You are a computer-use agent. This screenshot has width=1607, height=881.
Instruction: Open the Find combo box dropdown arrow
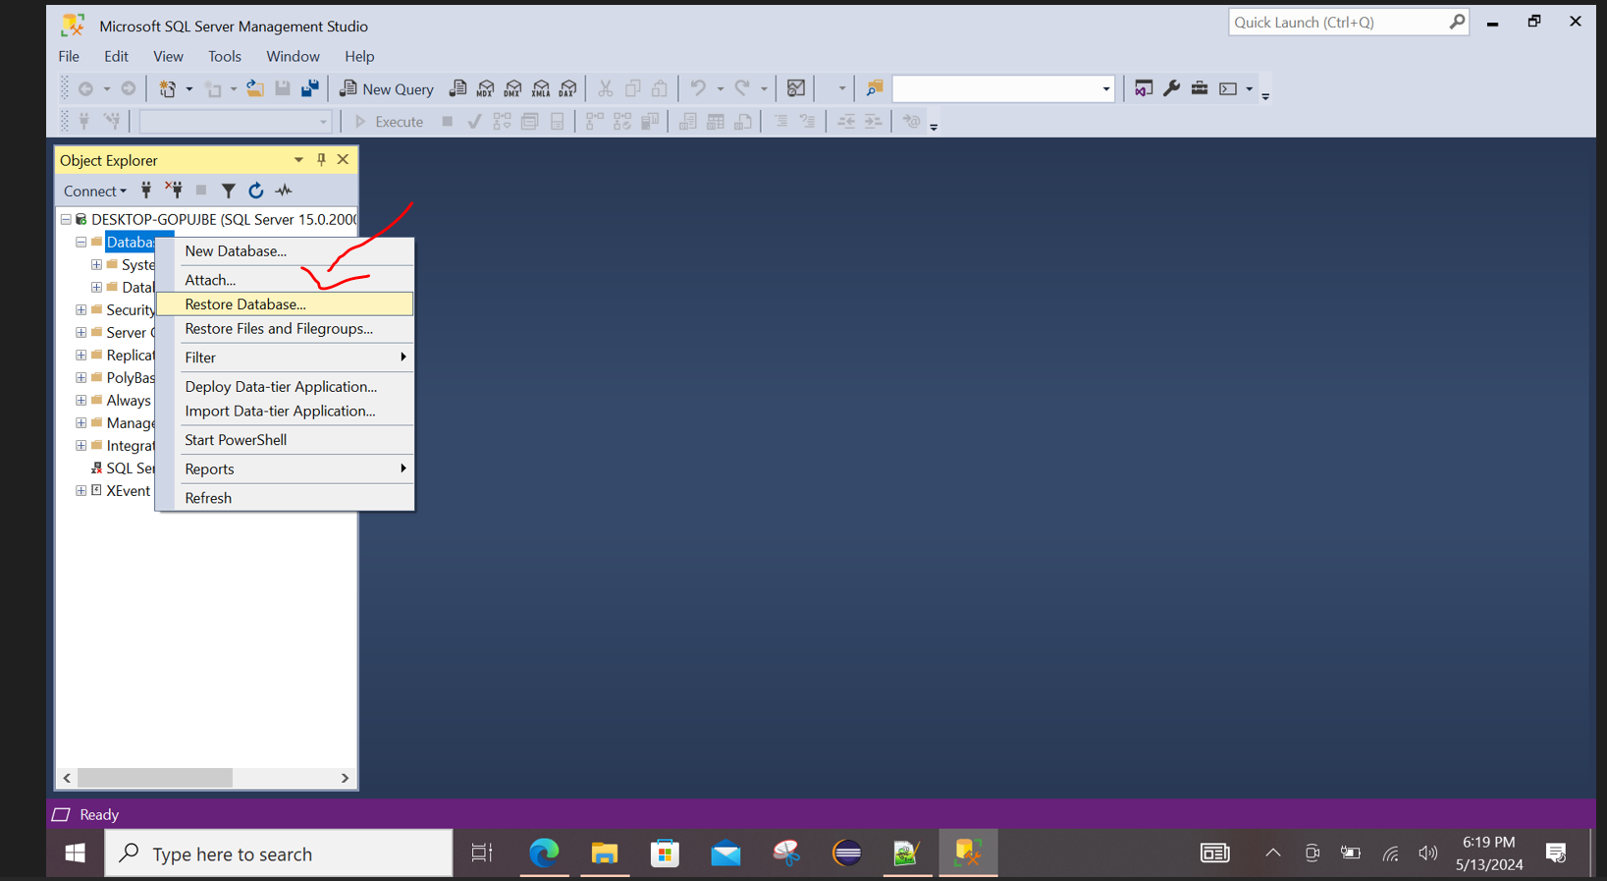click(1105, 89)
